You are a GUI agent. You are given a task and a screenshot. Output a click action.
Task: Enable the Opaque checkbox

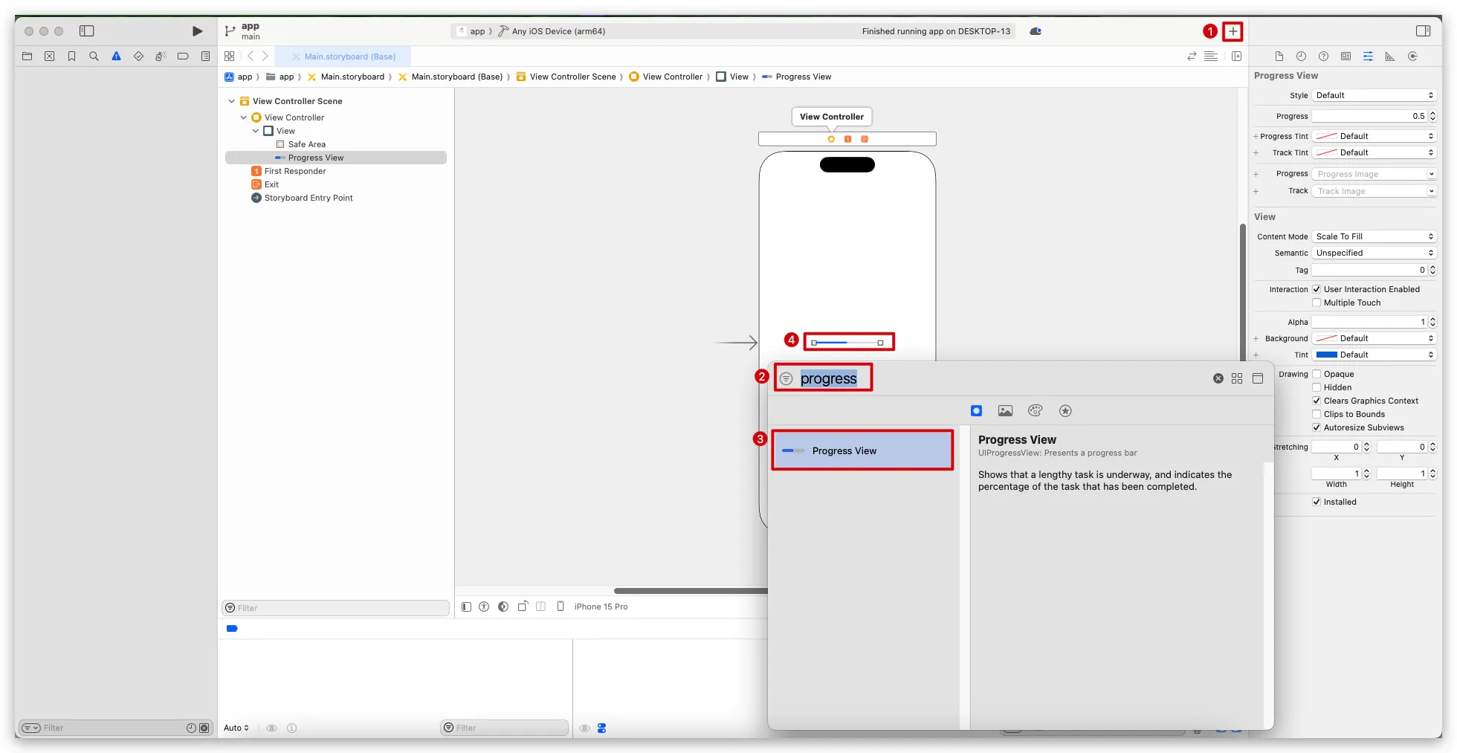tap(1317, 374)
